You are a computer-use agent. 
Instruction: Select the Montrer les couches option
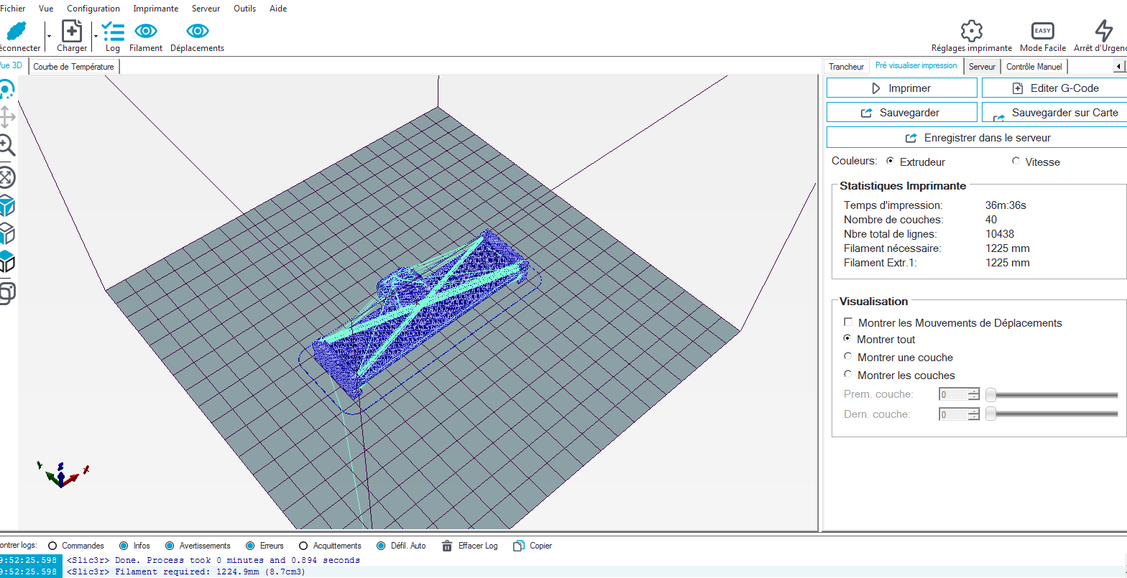tap(848, 374)
